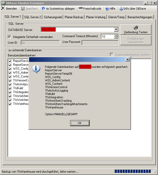Click 'Option:MANUELL/GESAMT' text in dialog
The height and width of the screenshot is (175, 158).
click(x=61, y=114)
